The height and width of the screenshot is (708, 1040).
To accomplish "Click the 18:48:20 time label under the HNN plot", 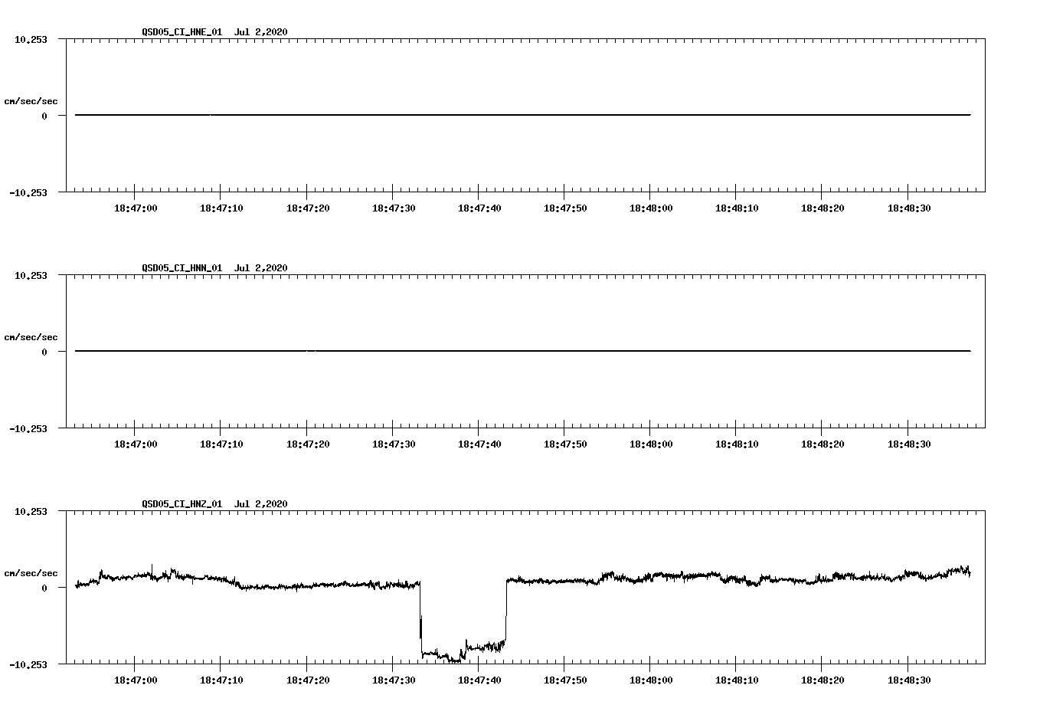I will pyautogui.click(x=823, y=444).
